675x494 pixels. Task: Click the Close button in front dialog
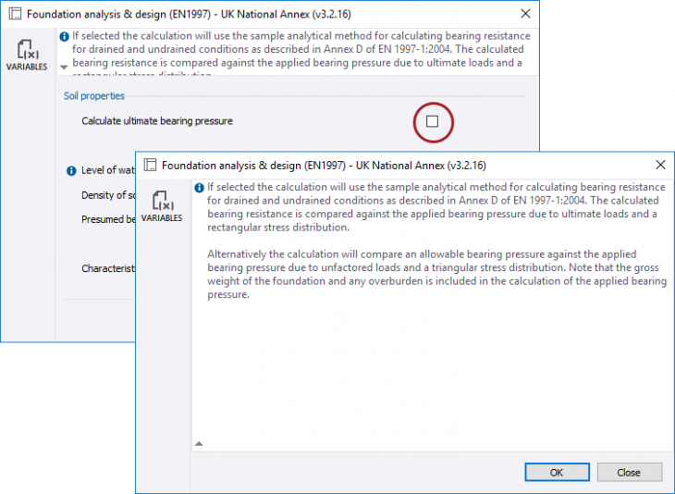coord(629,473)
